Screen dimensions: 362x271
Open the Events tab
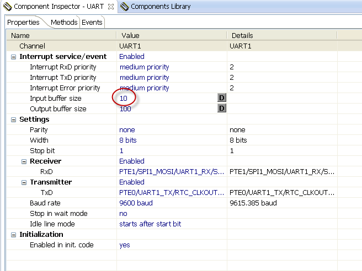coord(92,23)
